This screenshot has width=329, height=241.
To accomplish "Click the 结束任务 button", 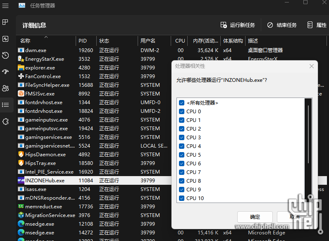I will 282,25.
